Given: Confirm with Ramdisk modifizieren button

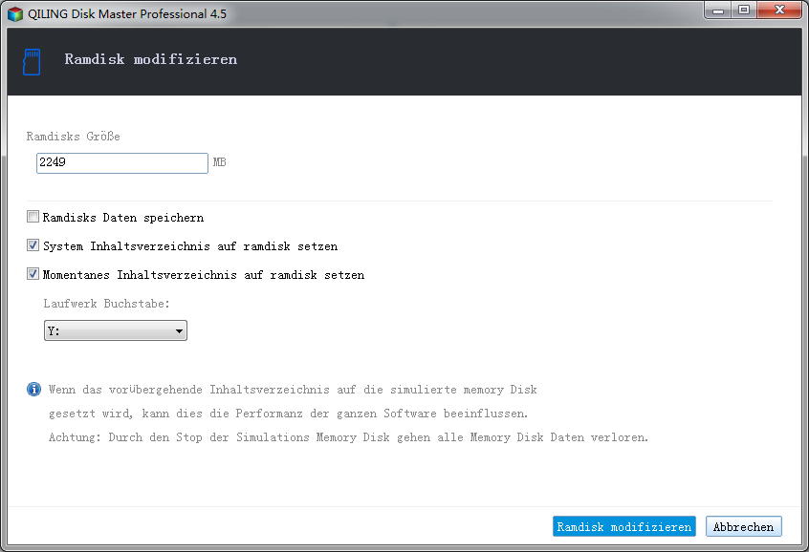Looking at the screenshot, I should coord(624,526).
